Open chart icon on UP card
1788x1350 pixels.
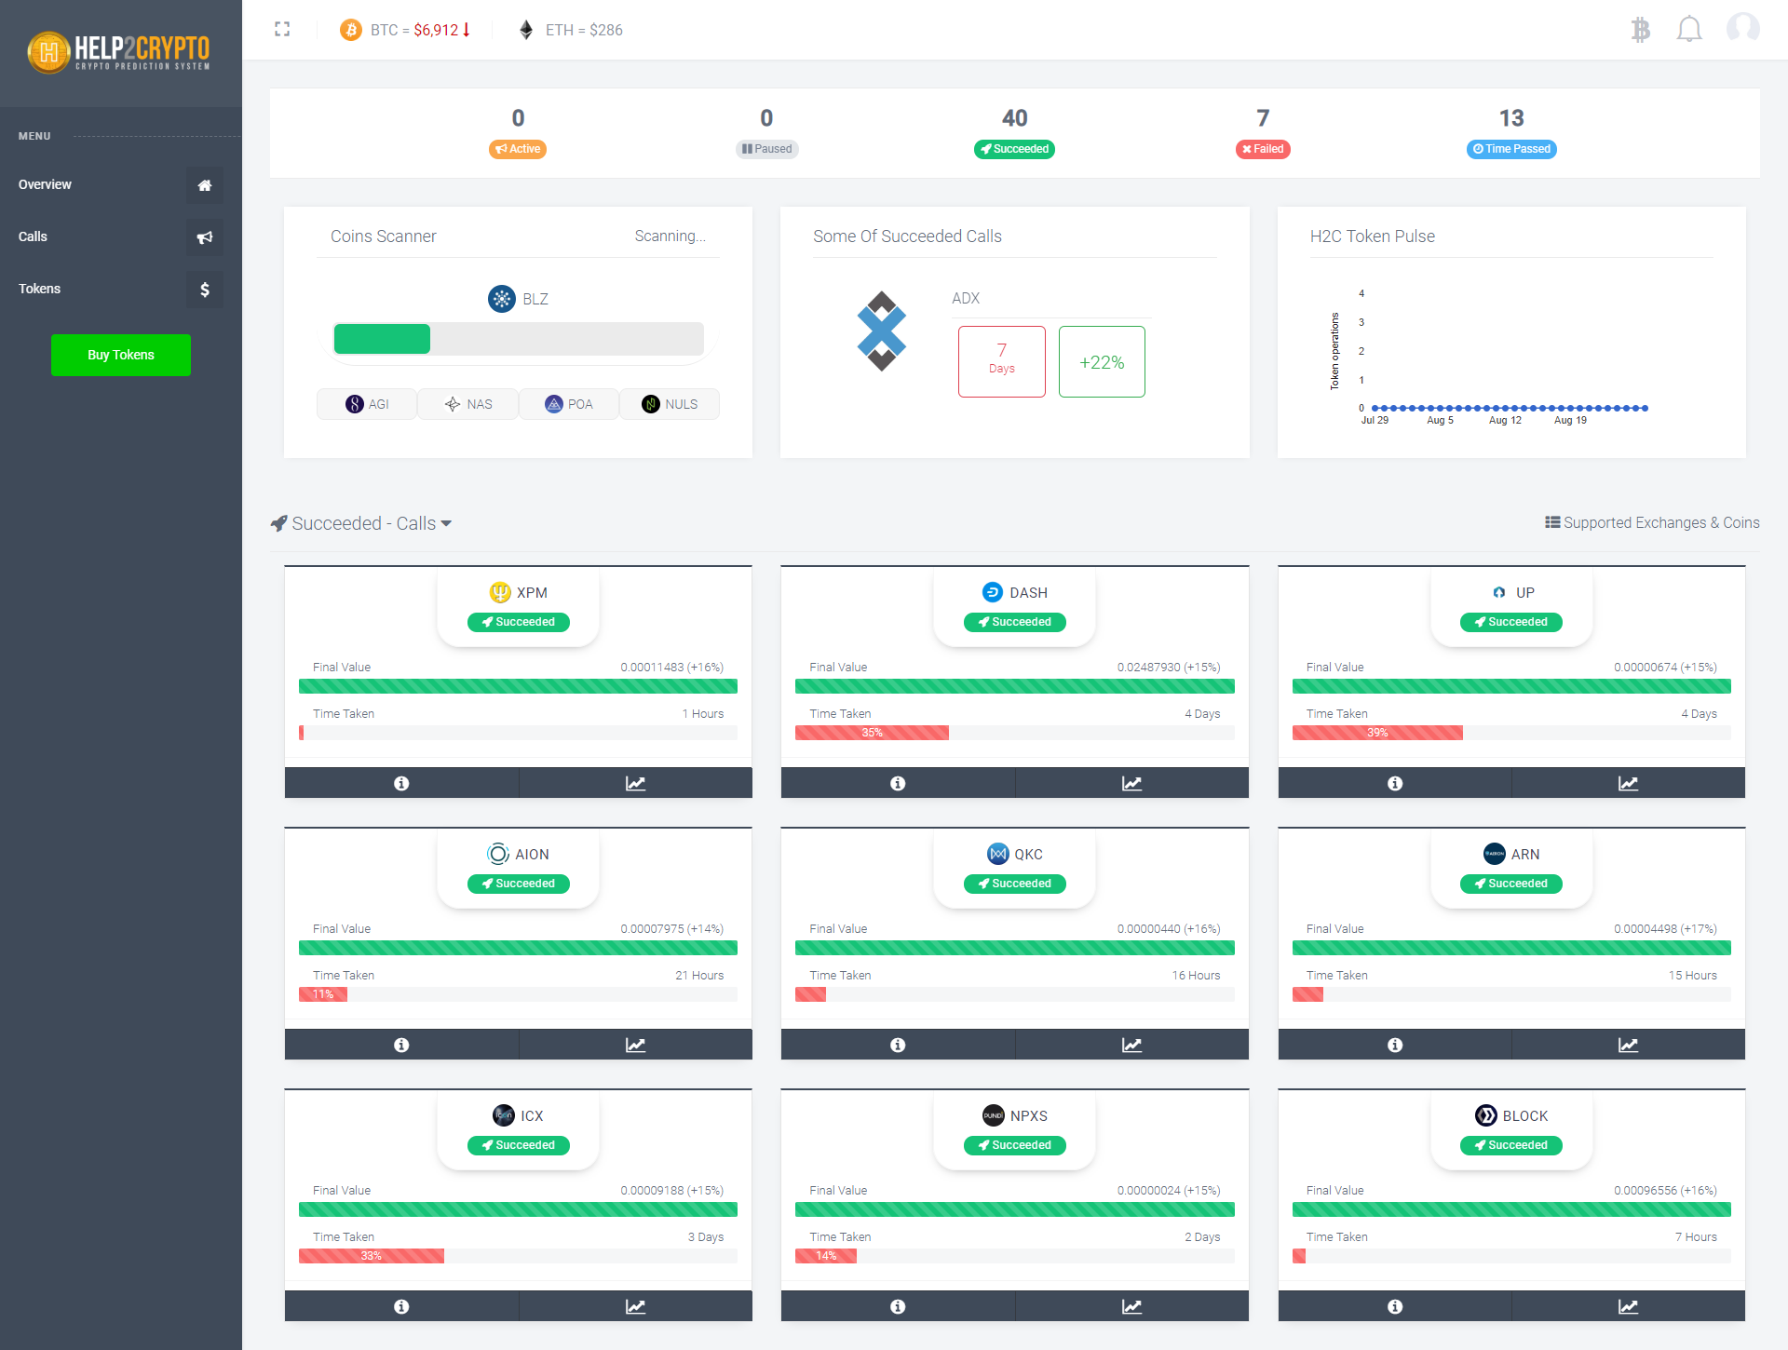point(1628,783)
